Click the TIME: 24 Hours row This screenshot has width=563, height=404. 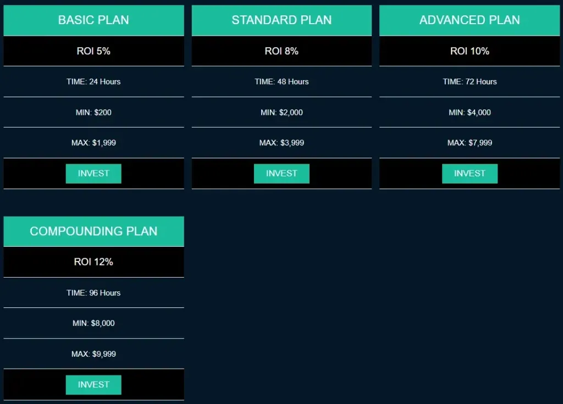(x=93, y=82)
